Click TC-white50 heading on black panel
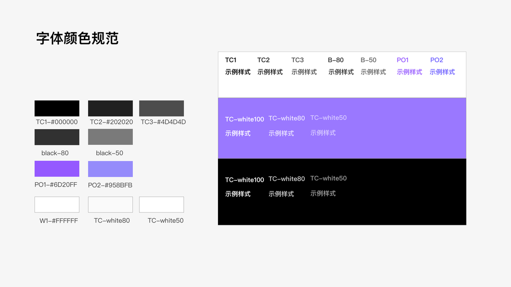Screen dimensions: 511x287 (328, 178)
